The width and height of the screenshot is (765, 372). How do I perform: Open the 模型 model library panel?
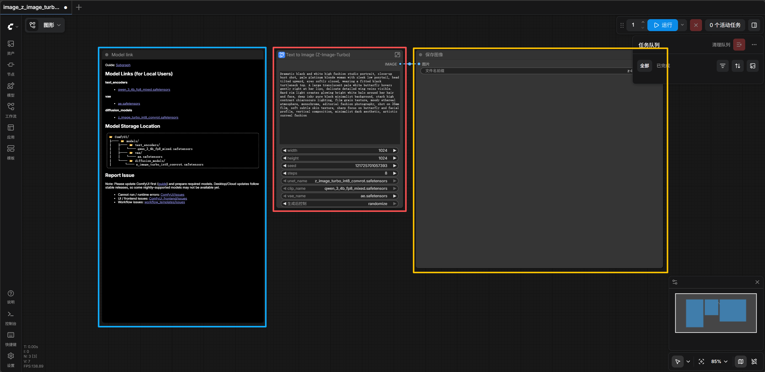[x=11, y=89]
